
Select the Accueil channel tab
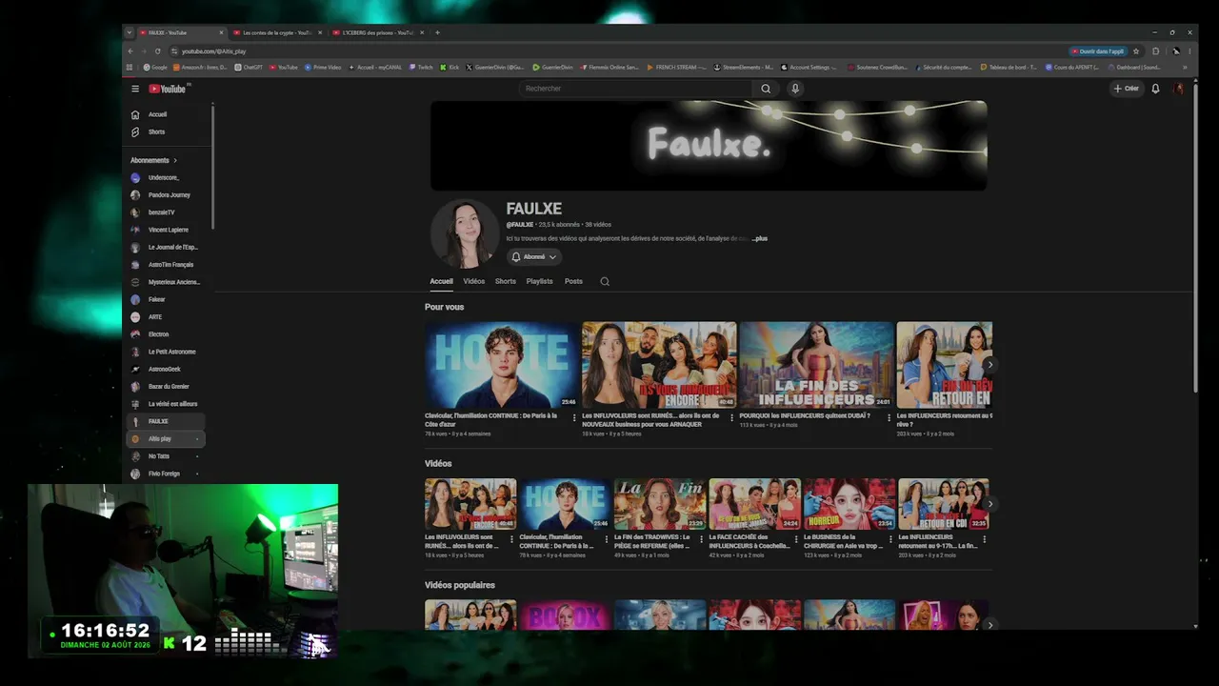[441, 282]
